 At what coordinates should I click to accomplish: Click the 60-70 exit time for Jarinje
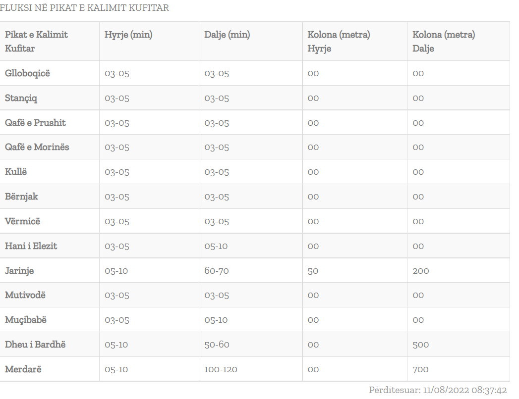click(x=217, y=271)
